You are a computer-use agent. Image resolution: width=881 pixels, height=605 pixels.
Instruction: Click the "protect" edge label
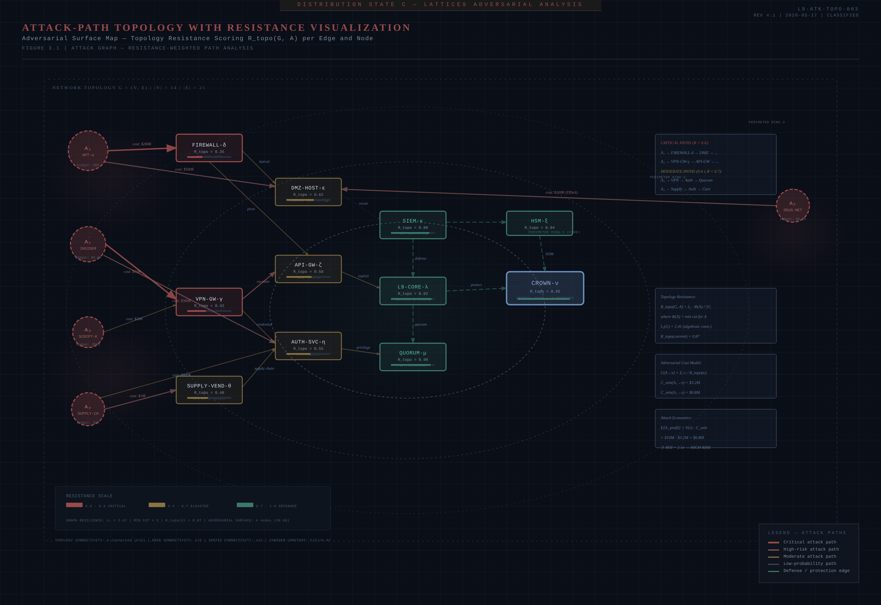pos(476,285)
